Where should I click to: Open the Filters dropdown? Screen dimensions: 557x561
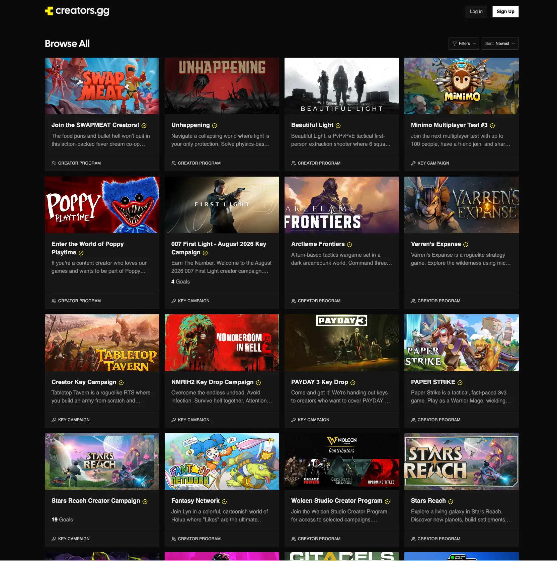[464, 44]
